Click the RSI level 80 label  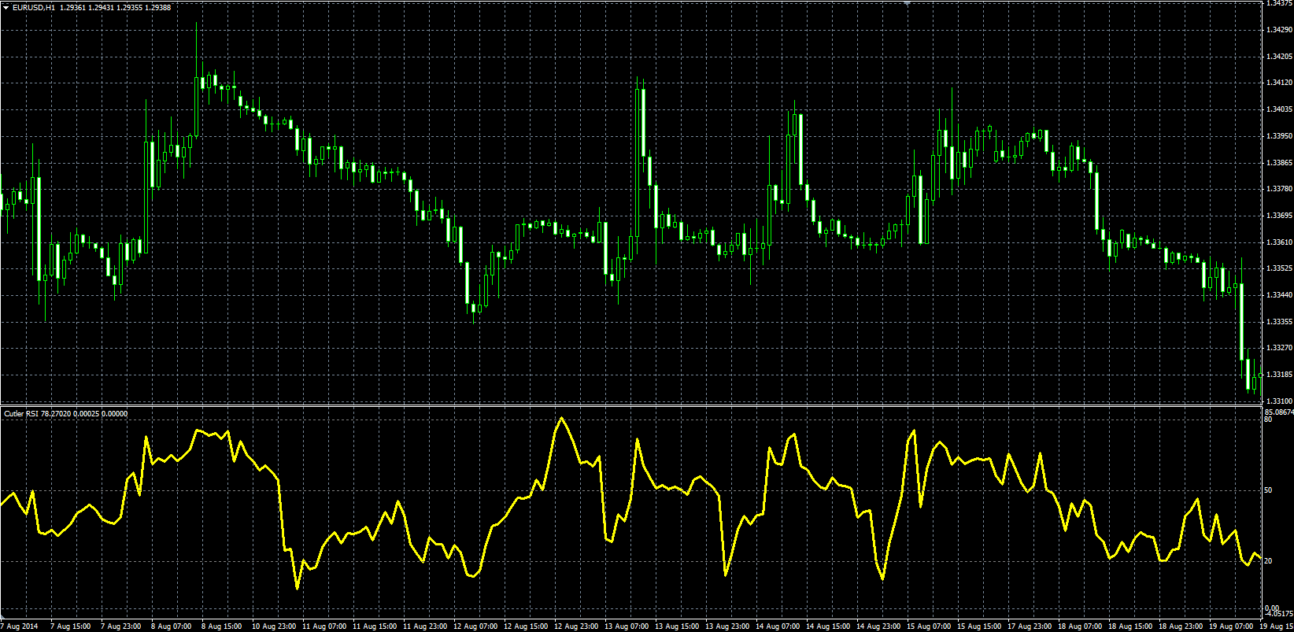coord(1268,420)
